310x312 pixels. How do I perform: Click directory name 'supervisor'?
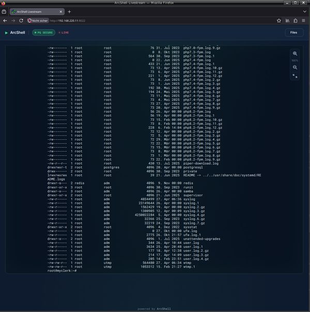coord(193,195)
